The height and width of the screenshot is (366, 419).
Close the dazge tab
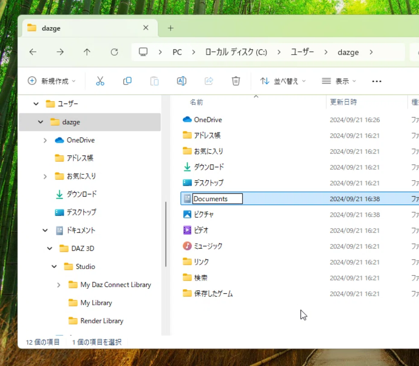click(x=146, y=28)
